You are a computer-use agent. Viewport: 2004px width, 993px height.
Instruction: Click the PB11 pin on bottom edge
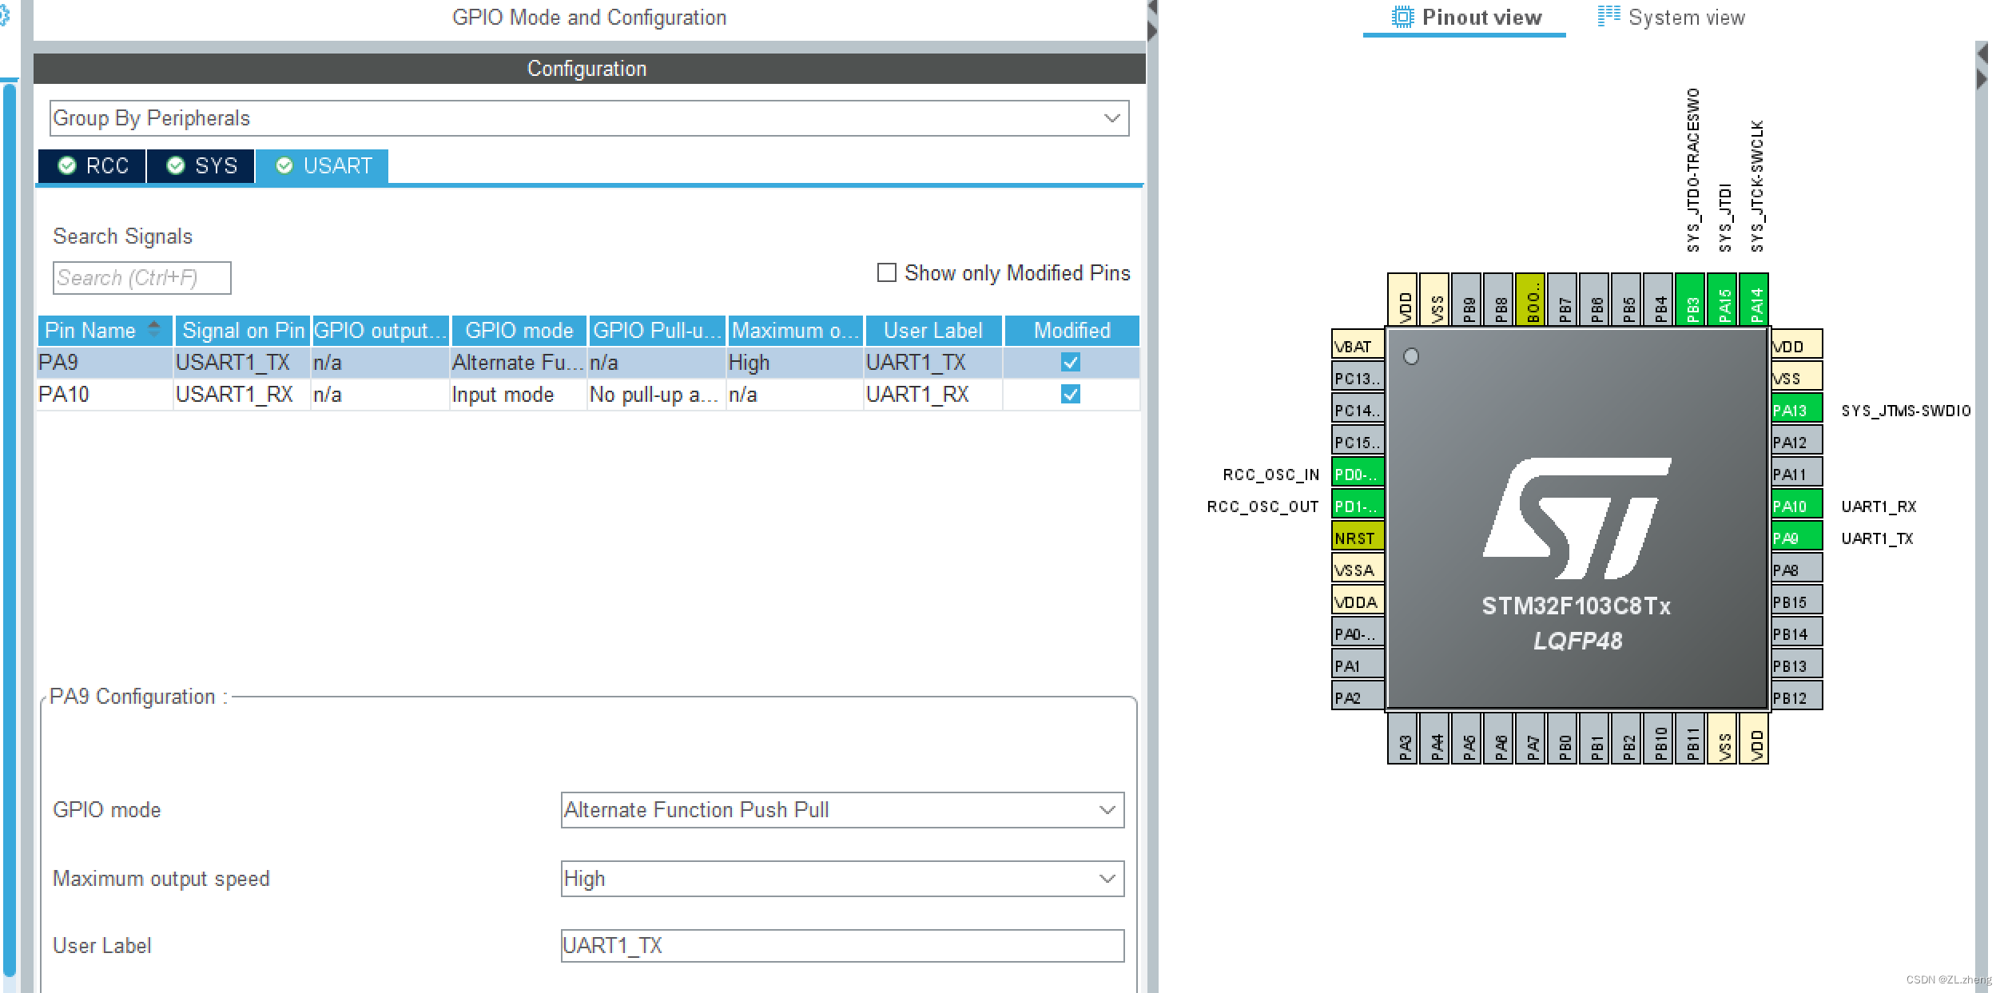[x=1690, y=739]
